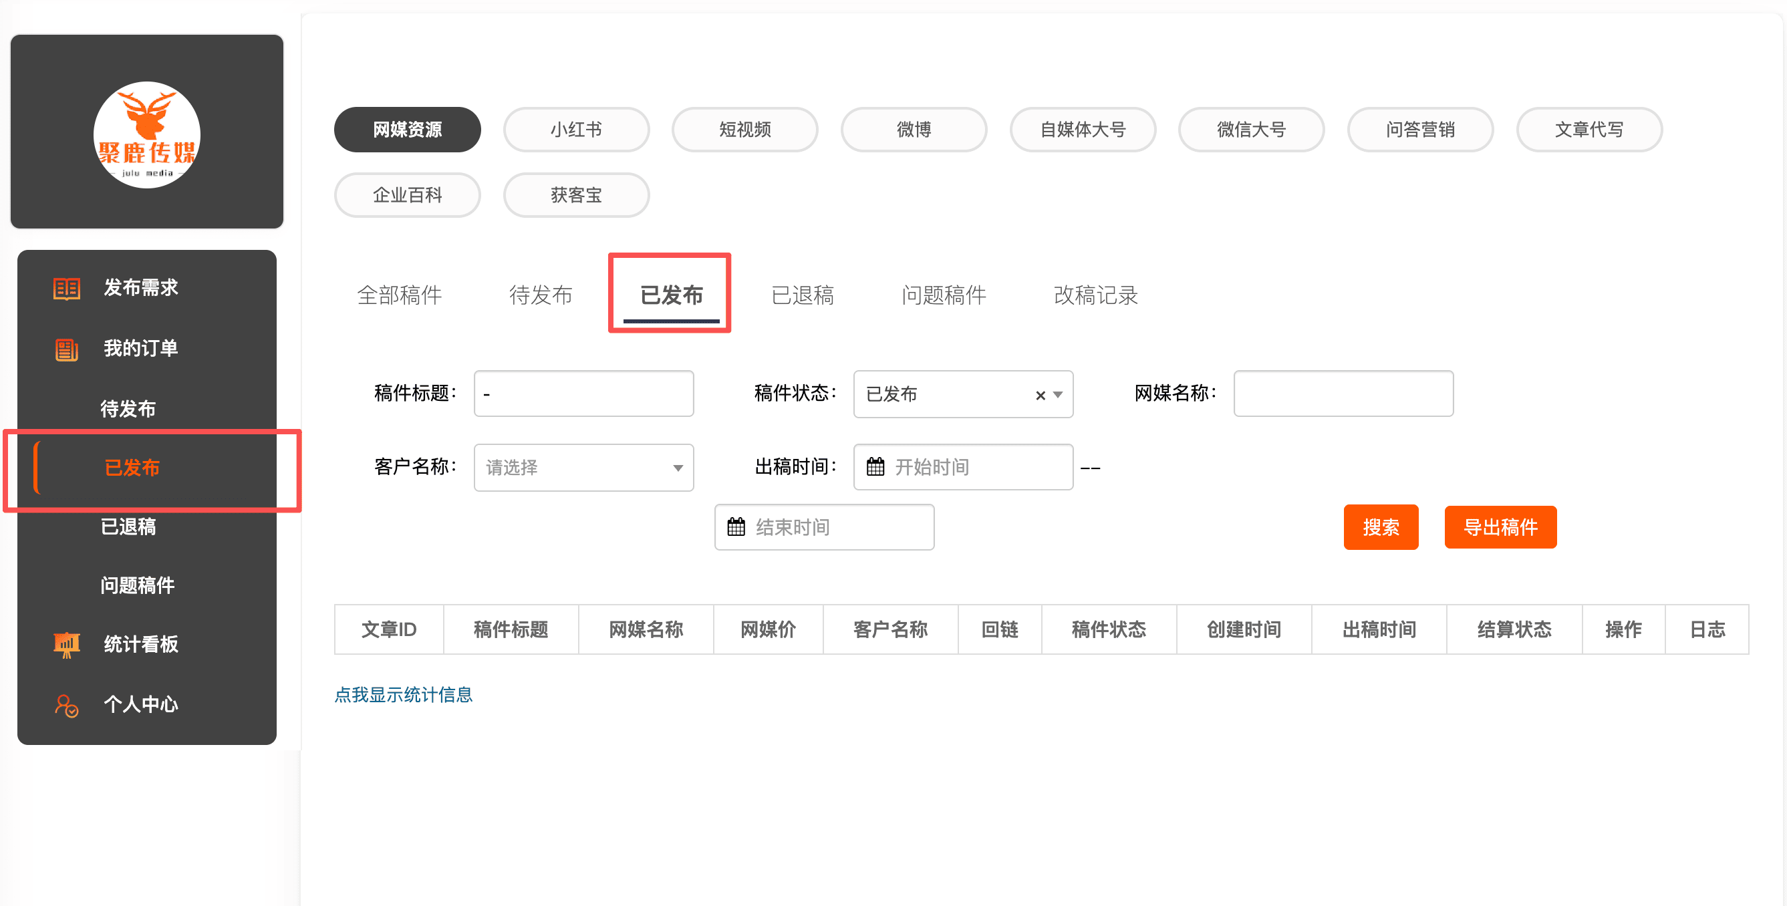Open the 客户名称 请选择 dropdown
1787x906 pixels.
(583, 468)
